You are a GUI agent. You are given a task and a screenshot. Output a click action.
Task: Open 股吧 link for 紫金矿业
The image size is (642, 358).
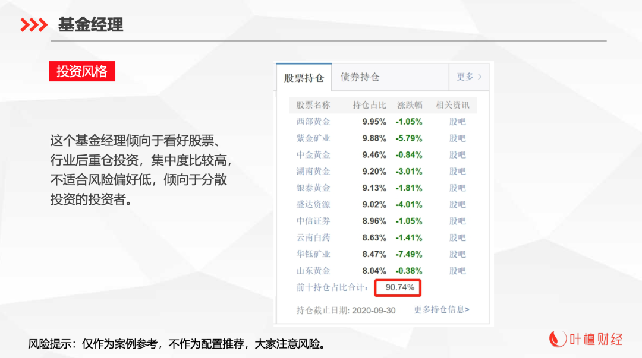(x=457, y=138)
